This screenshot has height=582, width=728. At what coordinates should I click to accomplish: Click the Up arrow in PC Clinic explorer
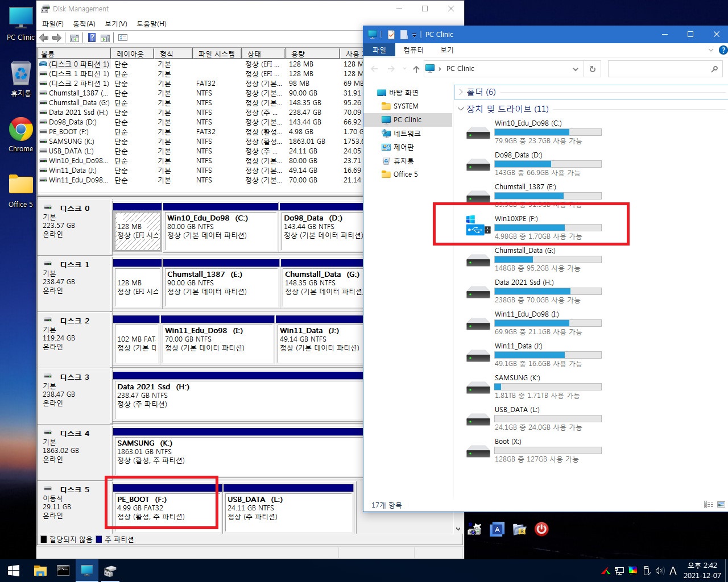(416, 69)
